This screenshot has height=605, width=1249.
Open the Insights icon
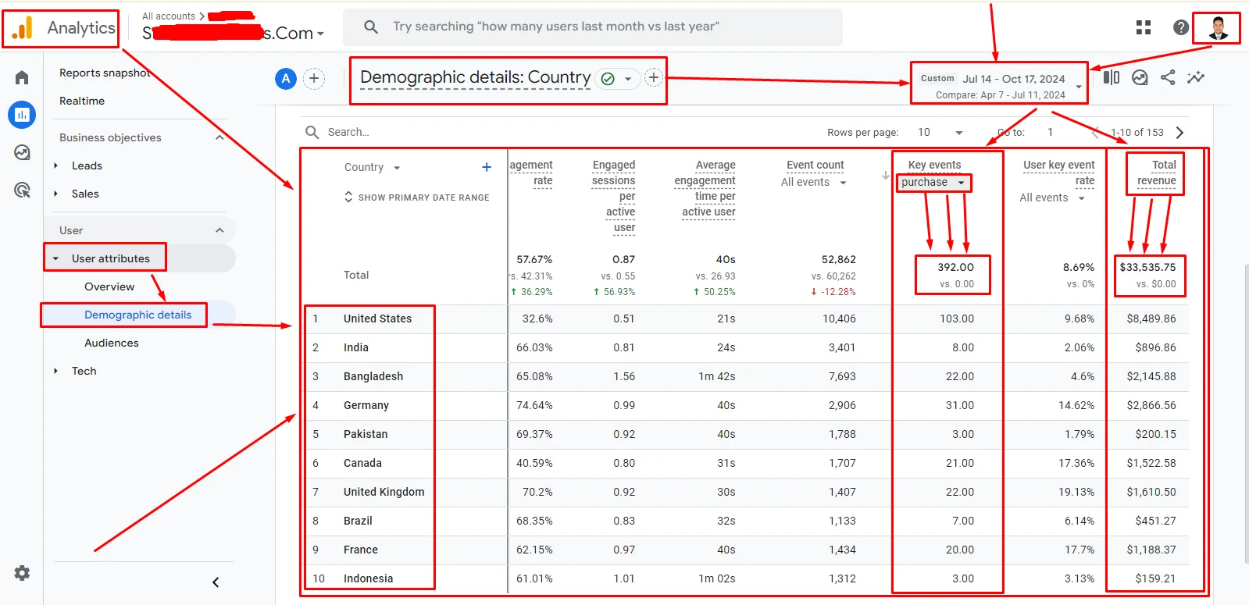(1140, 77)
